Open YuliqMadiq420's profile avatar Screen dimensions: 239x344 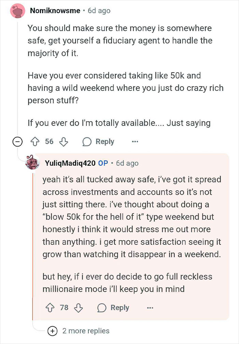point(32,163)
